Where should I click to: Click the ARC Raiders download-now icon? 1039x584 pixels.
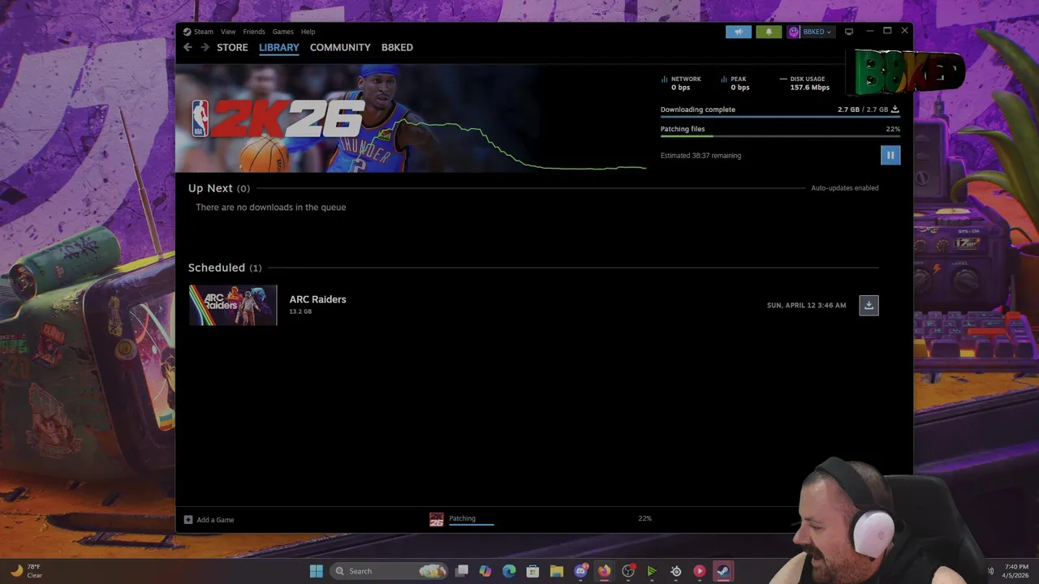pos(869,305)
